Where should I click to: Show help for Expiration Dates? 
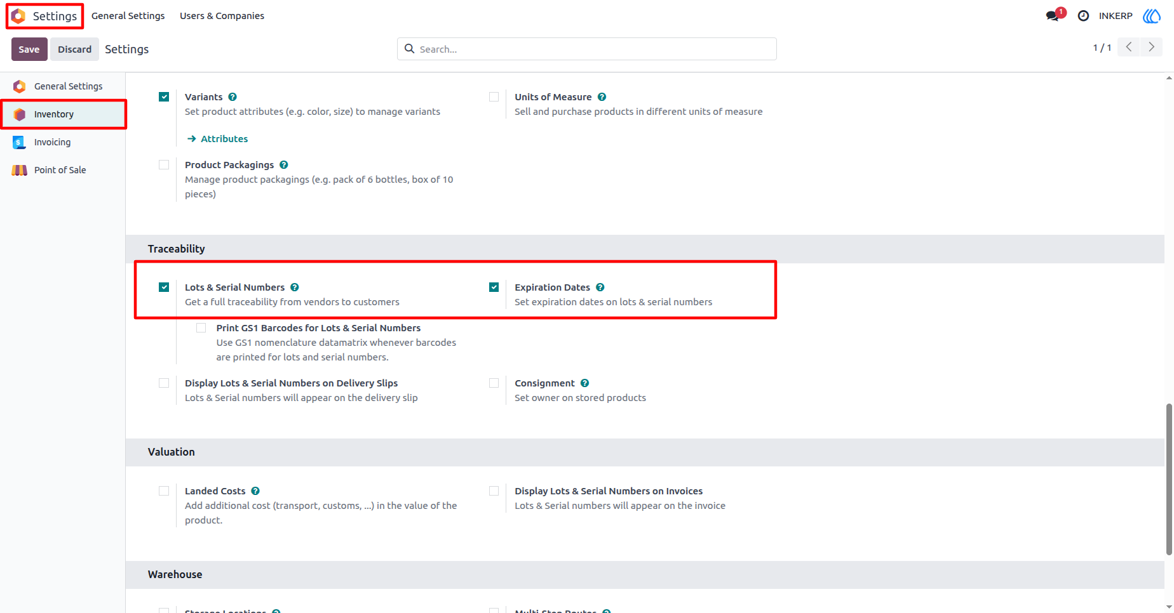tap(600, 287)
